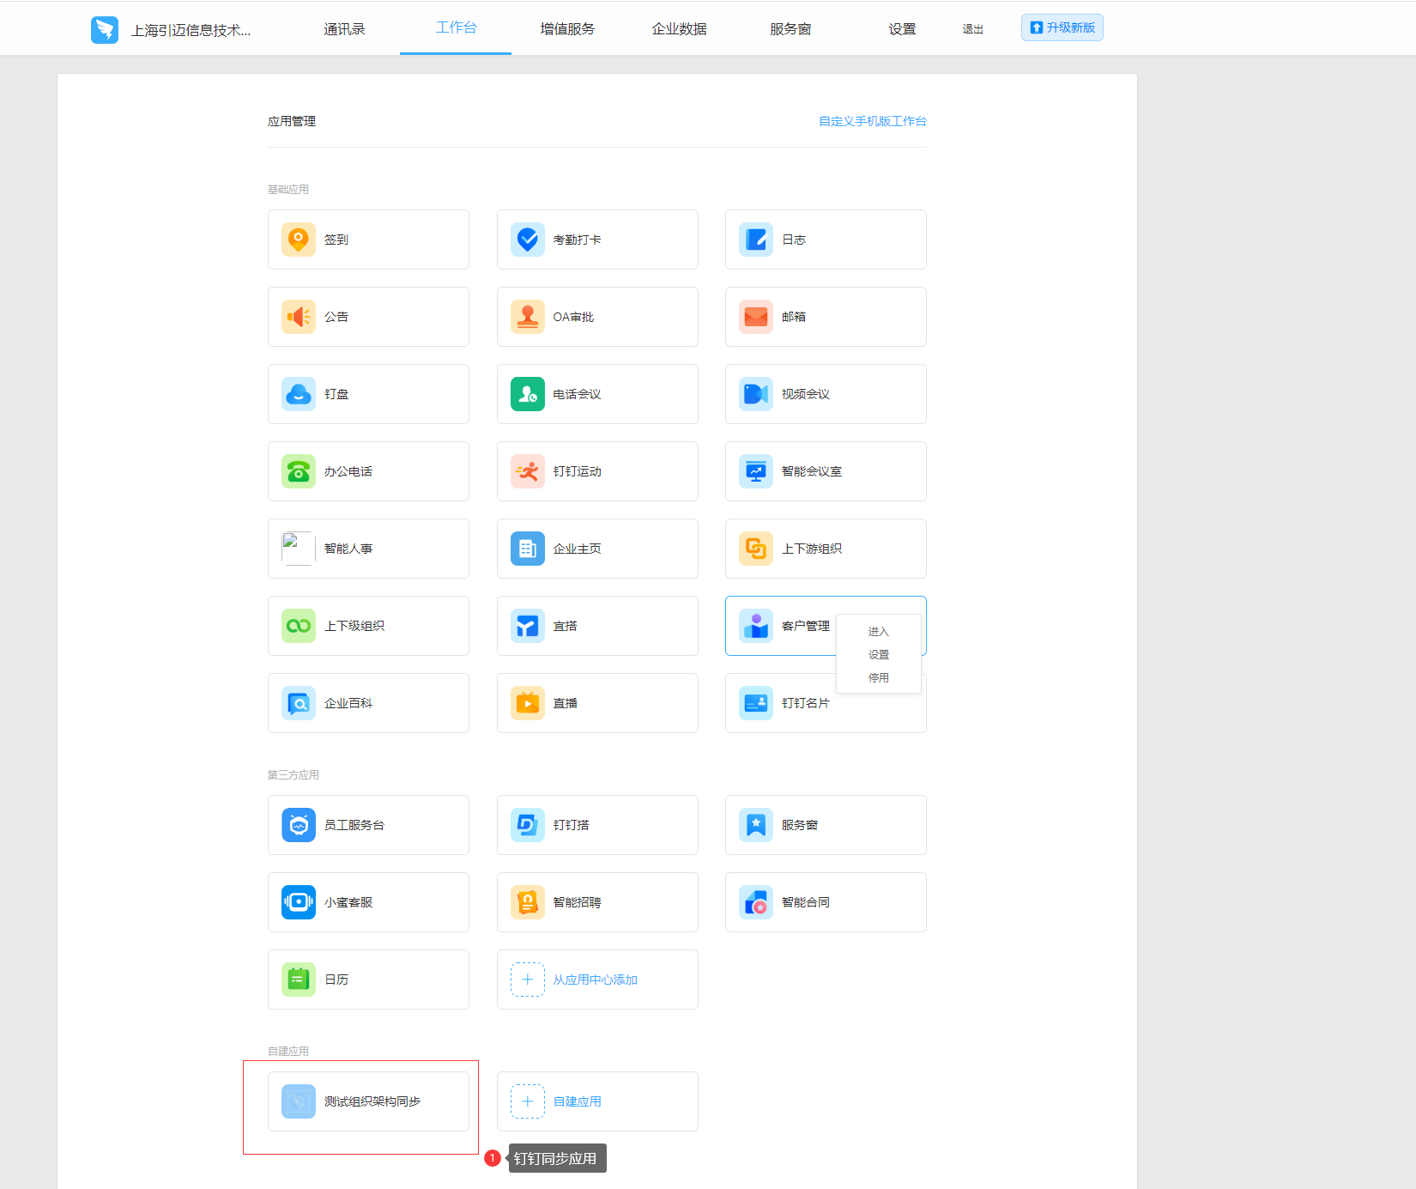Click the 上下级组织 green loop icon
Viewport: 1416px width, 1189px height.
299,626
